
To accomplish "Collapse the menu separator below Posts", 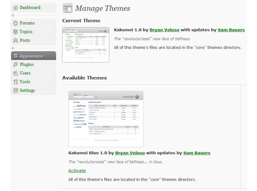I will 13,48.
